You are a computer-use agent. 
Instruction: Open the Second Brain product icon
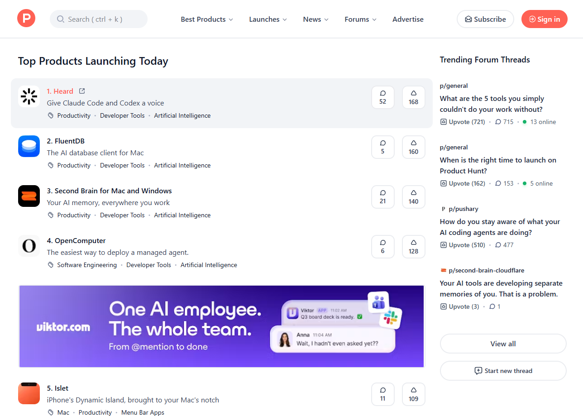click(x=29, y=196)
